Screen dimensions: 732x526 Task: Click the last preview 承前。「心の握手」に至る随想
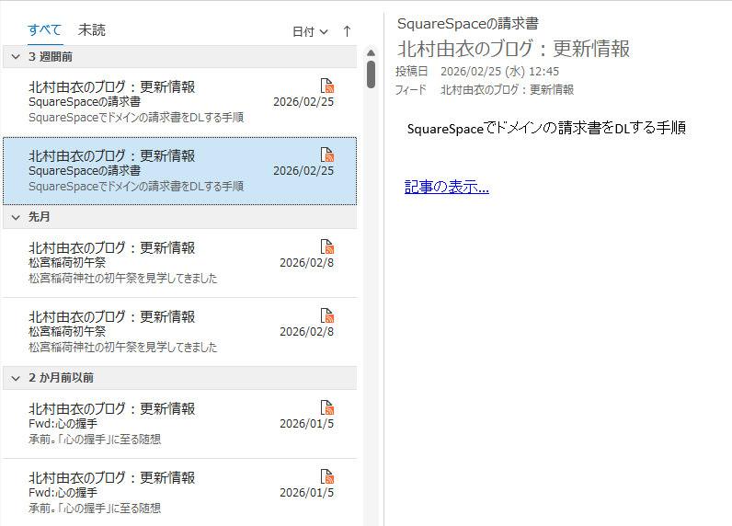95,509
